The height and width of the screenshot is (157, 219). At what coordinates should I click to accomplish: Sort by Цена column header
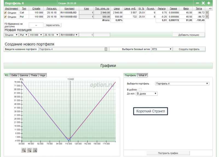point(117,8)
